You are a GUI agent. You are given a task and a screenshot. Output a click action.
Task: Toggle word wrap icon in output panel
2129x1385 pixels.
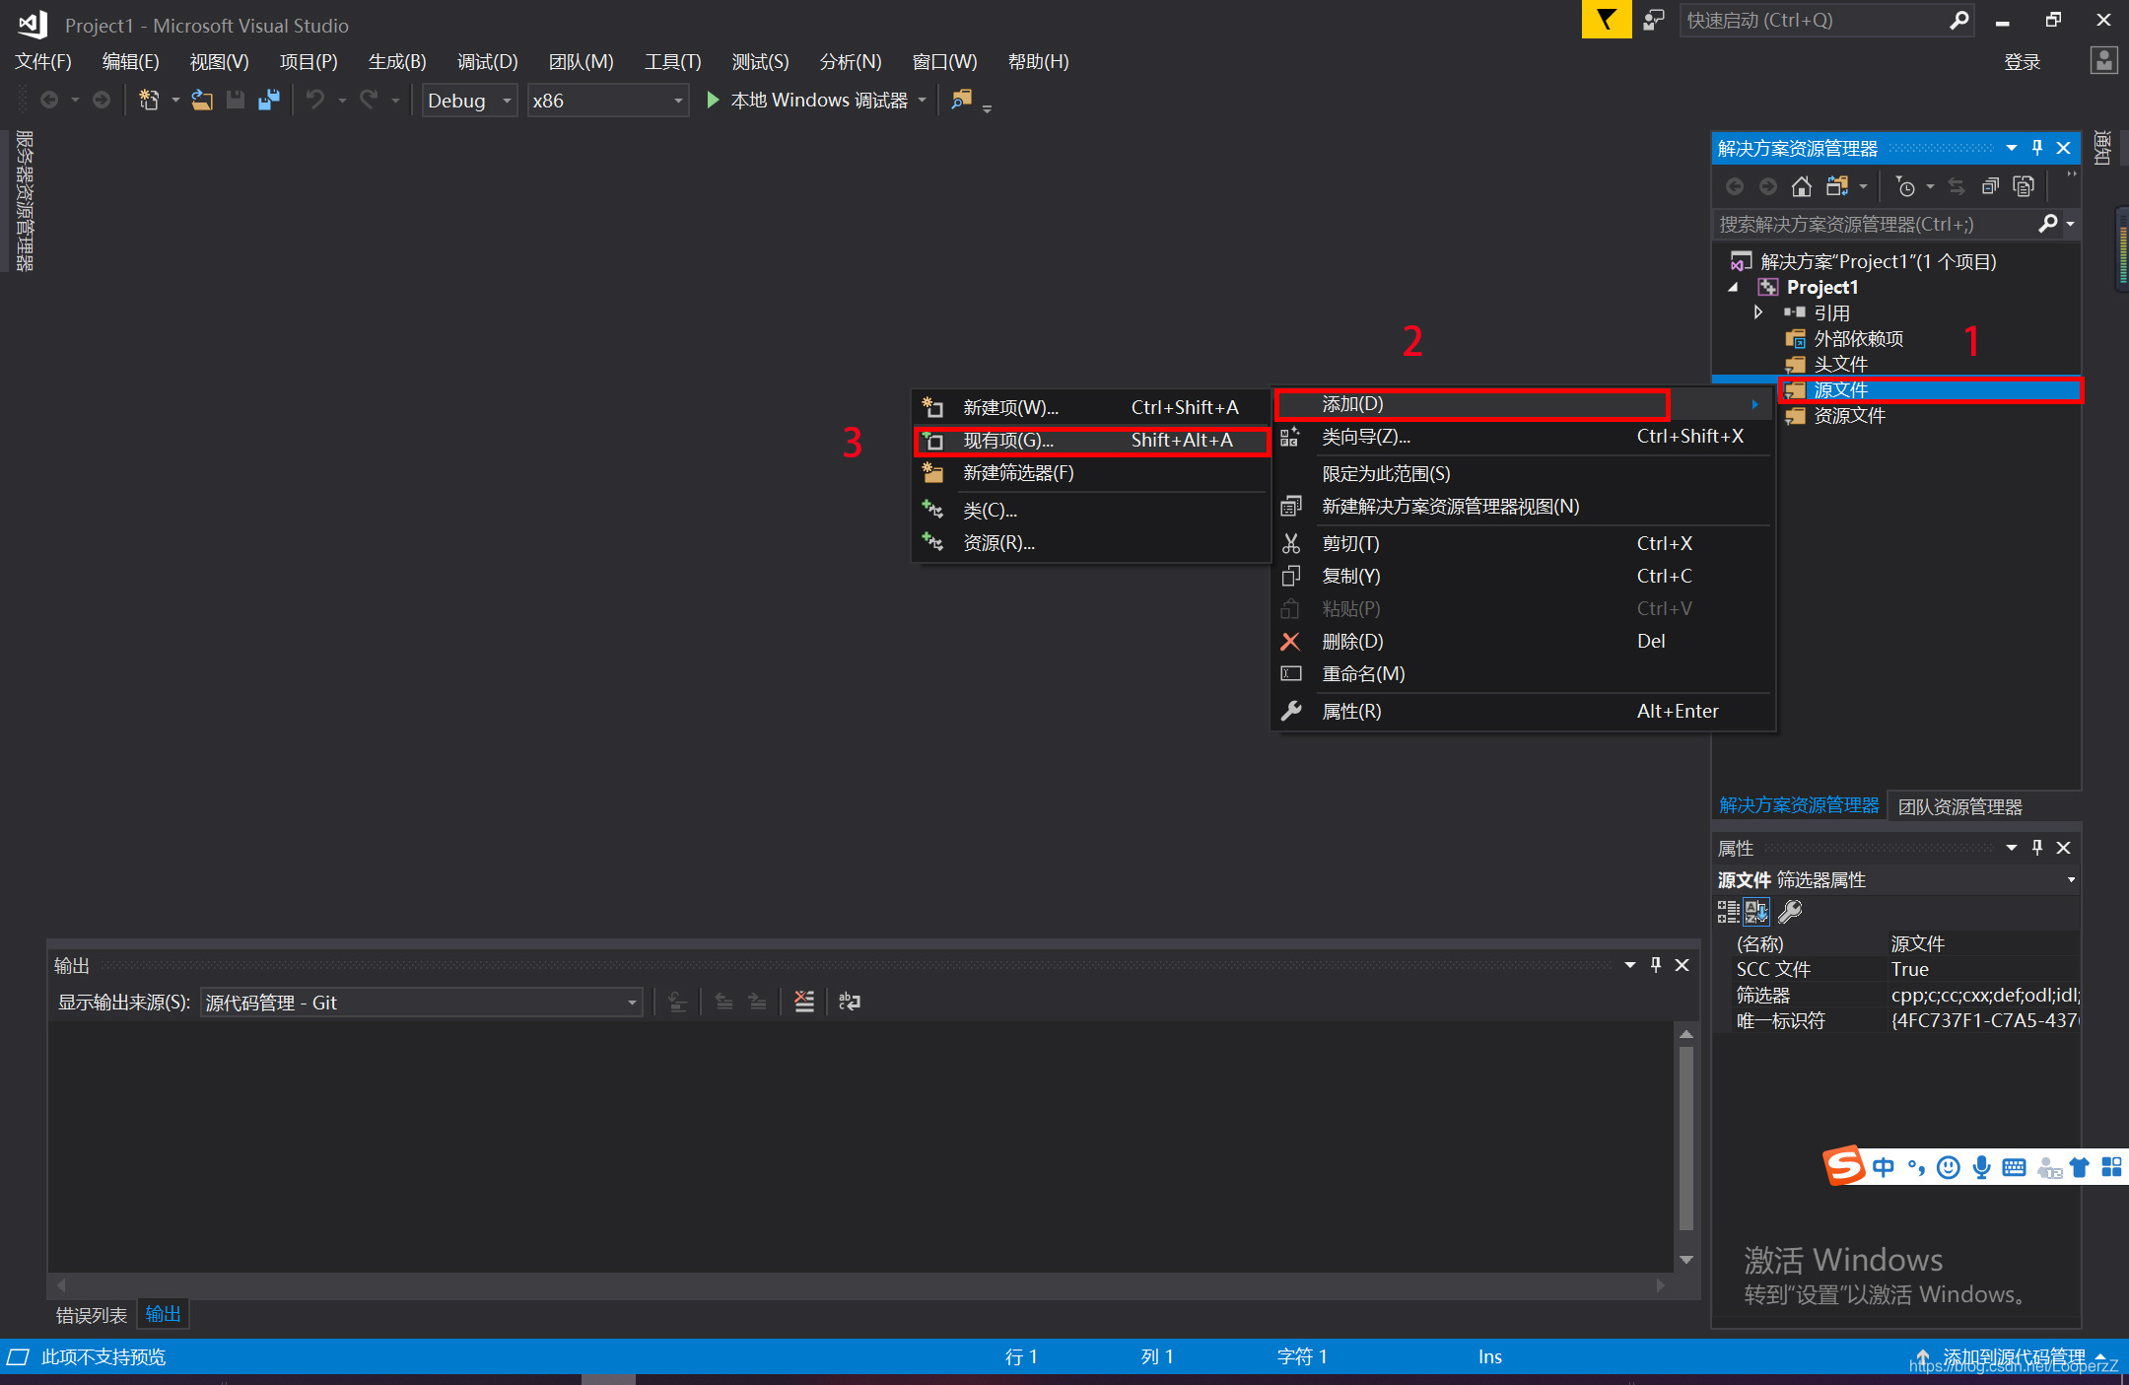(849, 1002)
